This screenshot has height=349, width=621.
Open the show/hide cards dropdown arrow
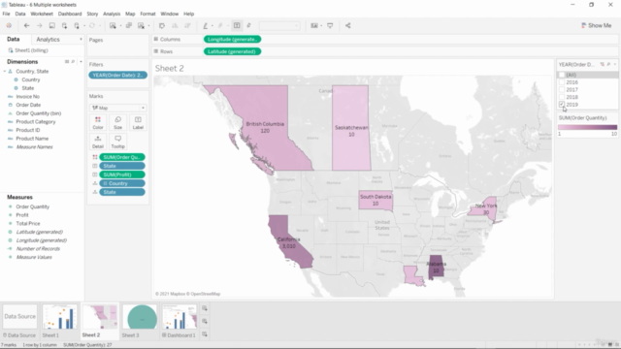321,26
